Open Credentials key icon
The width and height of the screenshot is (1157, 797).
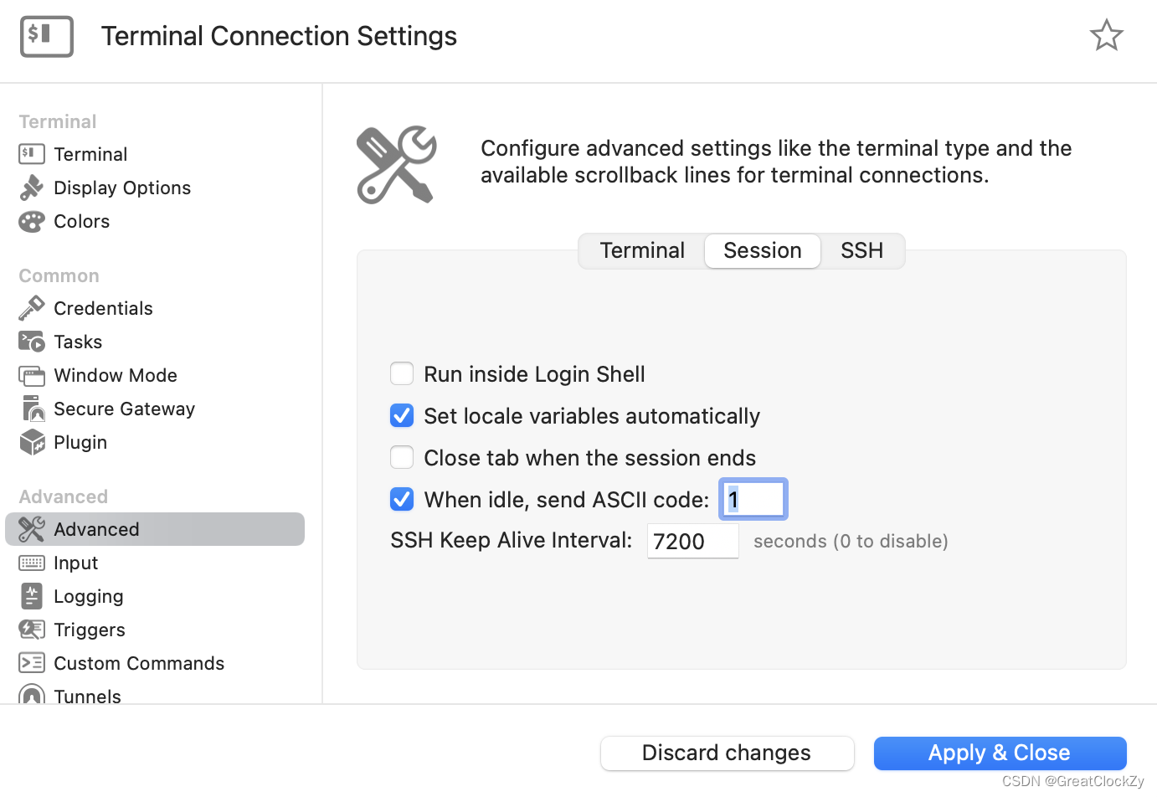point(32,308)
